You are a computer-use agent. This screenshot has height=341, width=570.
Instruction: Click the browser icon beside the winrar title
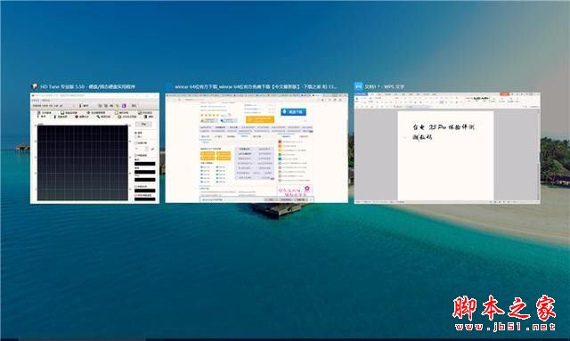pyautogui.click(x=169, y=86)
